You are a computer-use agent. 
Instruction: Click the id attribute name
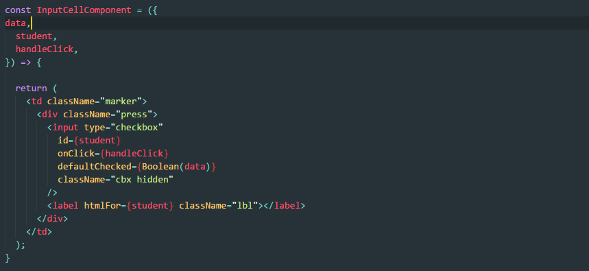coord(62,141)
